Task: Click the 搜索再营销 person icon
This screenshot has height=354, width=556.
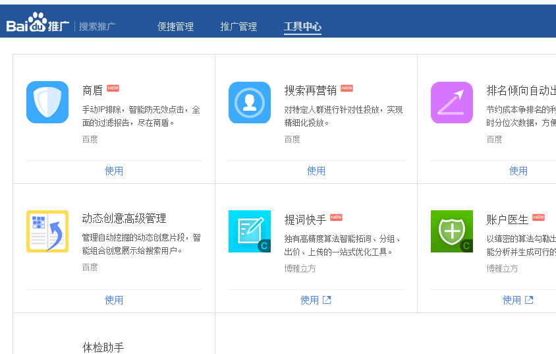Action: tap(250, 103)
